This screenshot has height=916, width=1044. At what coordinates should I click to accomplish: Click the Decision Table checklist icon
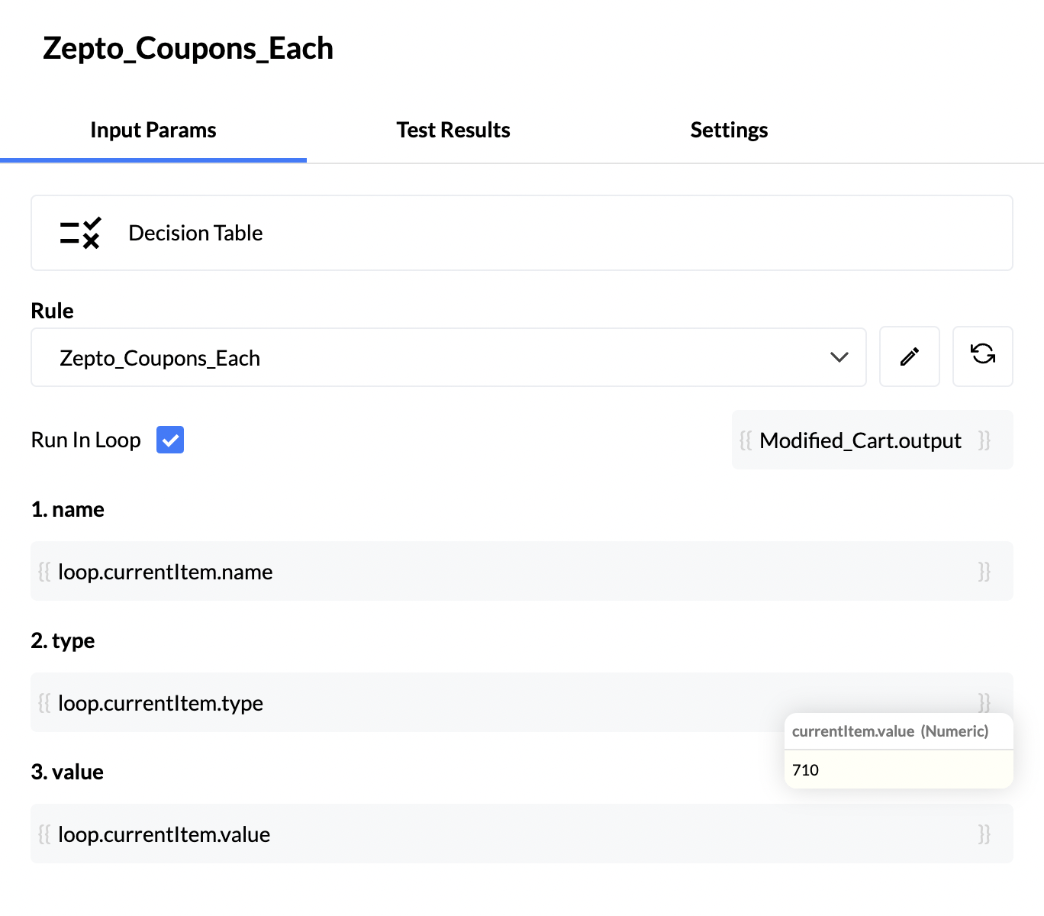[80, 233]
